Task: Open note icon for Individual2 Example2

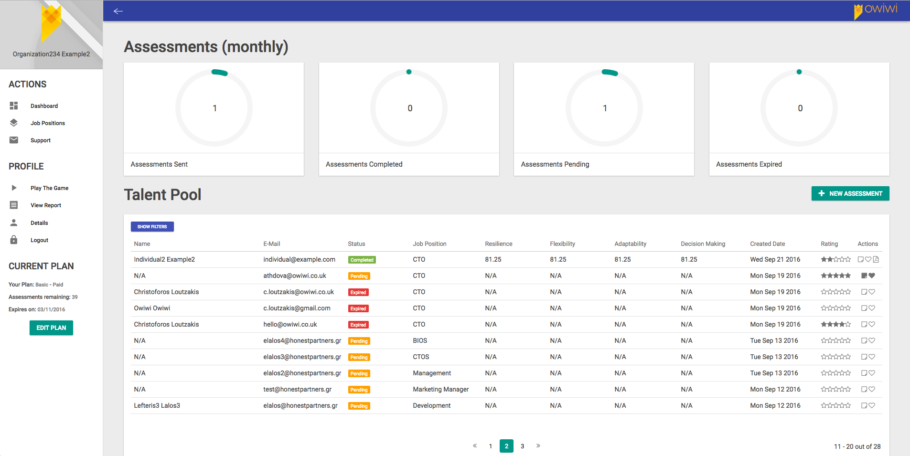Action: point(861,259)
